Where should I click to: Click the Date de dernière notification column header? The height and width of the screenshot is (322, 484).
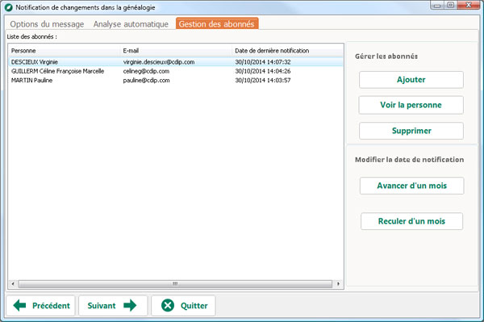coord(287,51)
